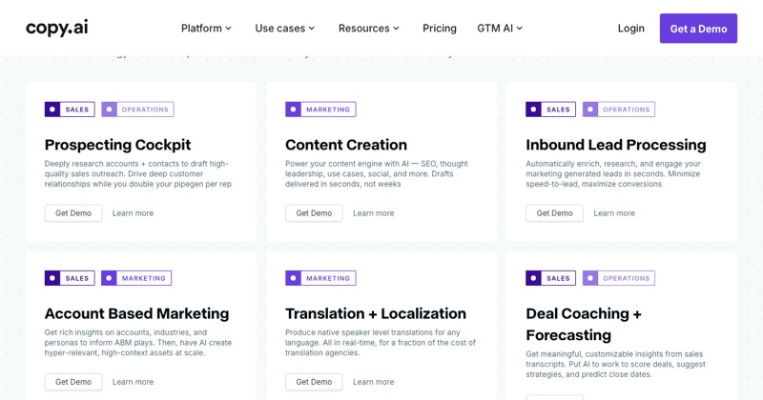The height and width of the screenshot is (400, 763).
Task: Get Demo for Account Based Marketing
Action: (x=73, y=382)
